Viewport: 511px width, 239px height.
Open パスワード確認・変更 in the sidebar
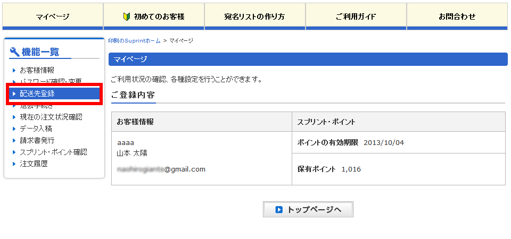pos(51,81)
